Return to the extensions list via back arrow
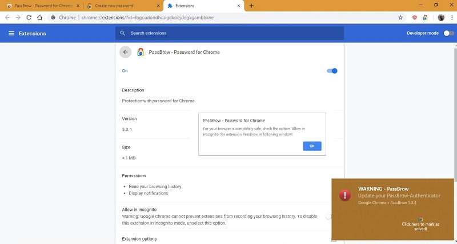This screenshot has height=244, width=457. pos(125,52)
